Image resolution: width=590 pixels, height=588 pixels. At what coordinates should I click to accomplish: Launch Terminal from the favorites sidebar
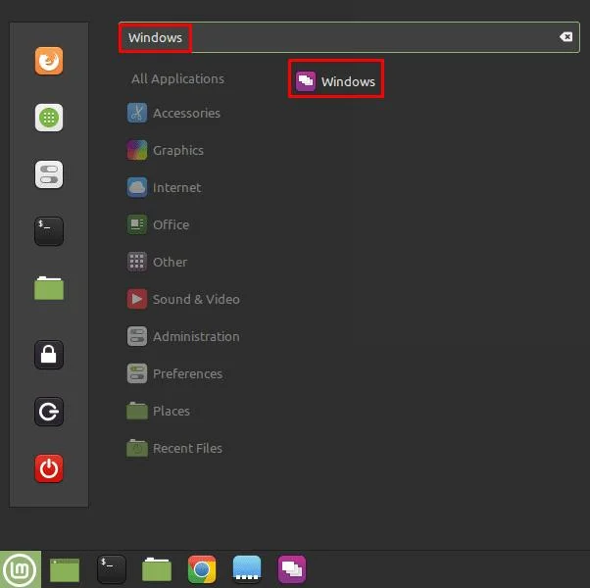pyautogui.click(x=49, y=231)
